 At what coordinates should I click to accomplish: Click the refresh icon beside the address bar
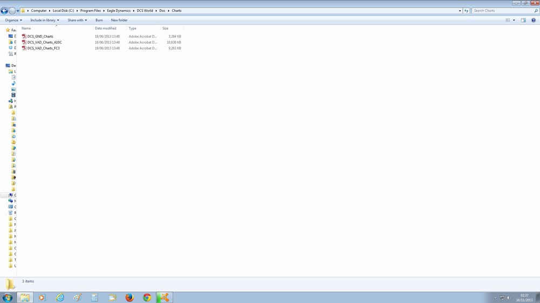(x=467, y=11)
